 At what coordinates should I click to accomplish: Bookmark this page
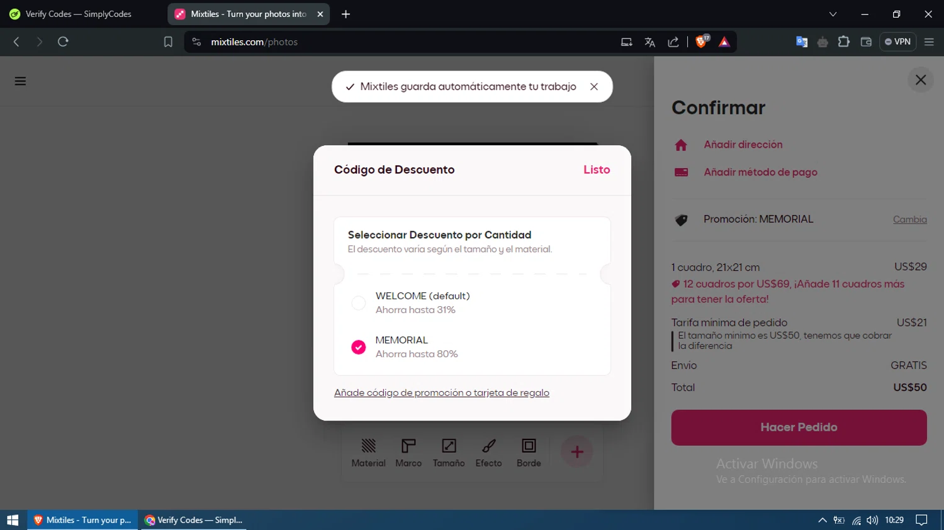(x=168, y=42)
